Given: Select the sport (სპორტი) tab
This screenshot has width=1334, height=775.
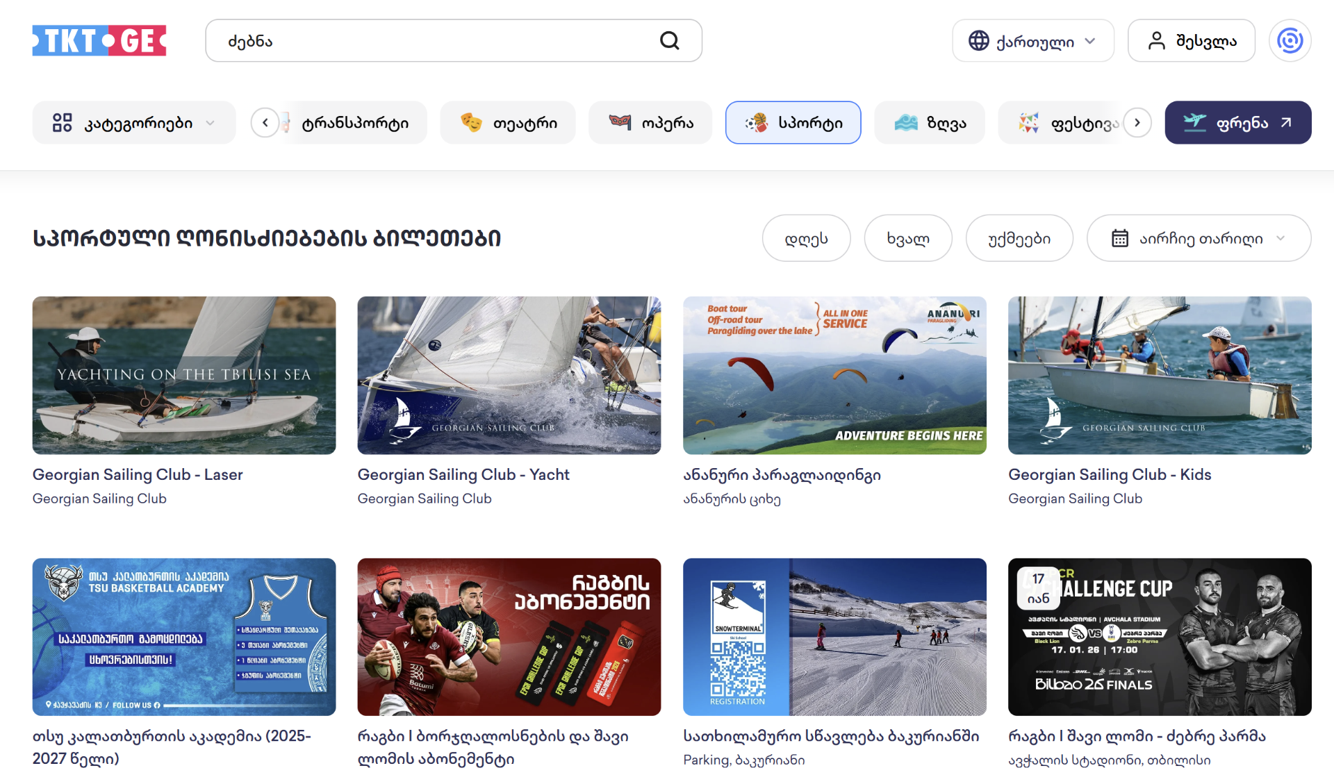Looking at the screenshot, I should [793, 123].
